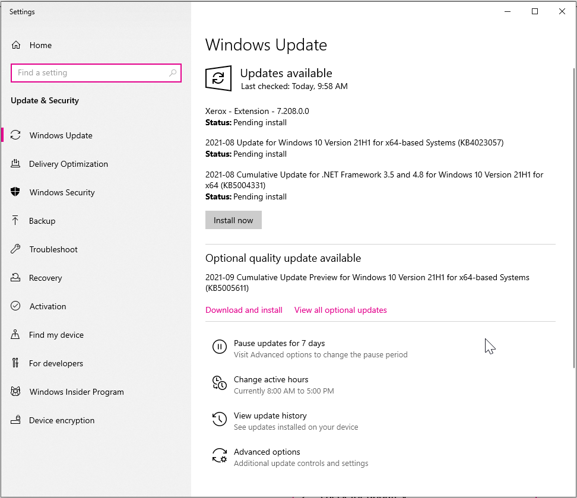Click the magnifier icon in search box

173,73
